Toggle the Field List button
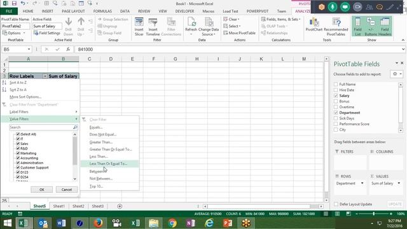The height and width of the screenshot is (229, 407). point(357,27)
